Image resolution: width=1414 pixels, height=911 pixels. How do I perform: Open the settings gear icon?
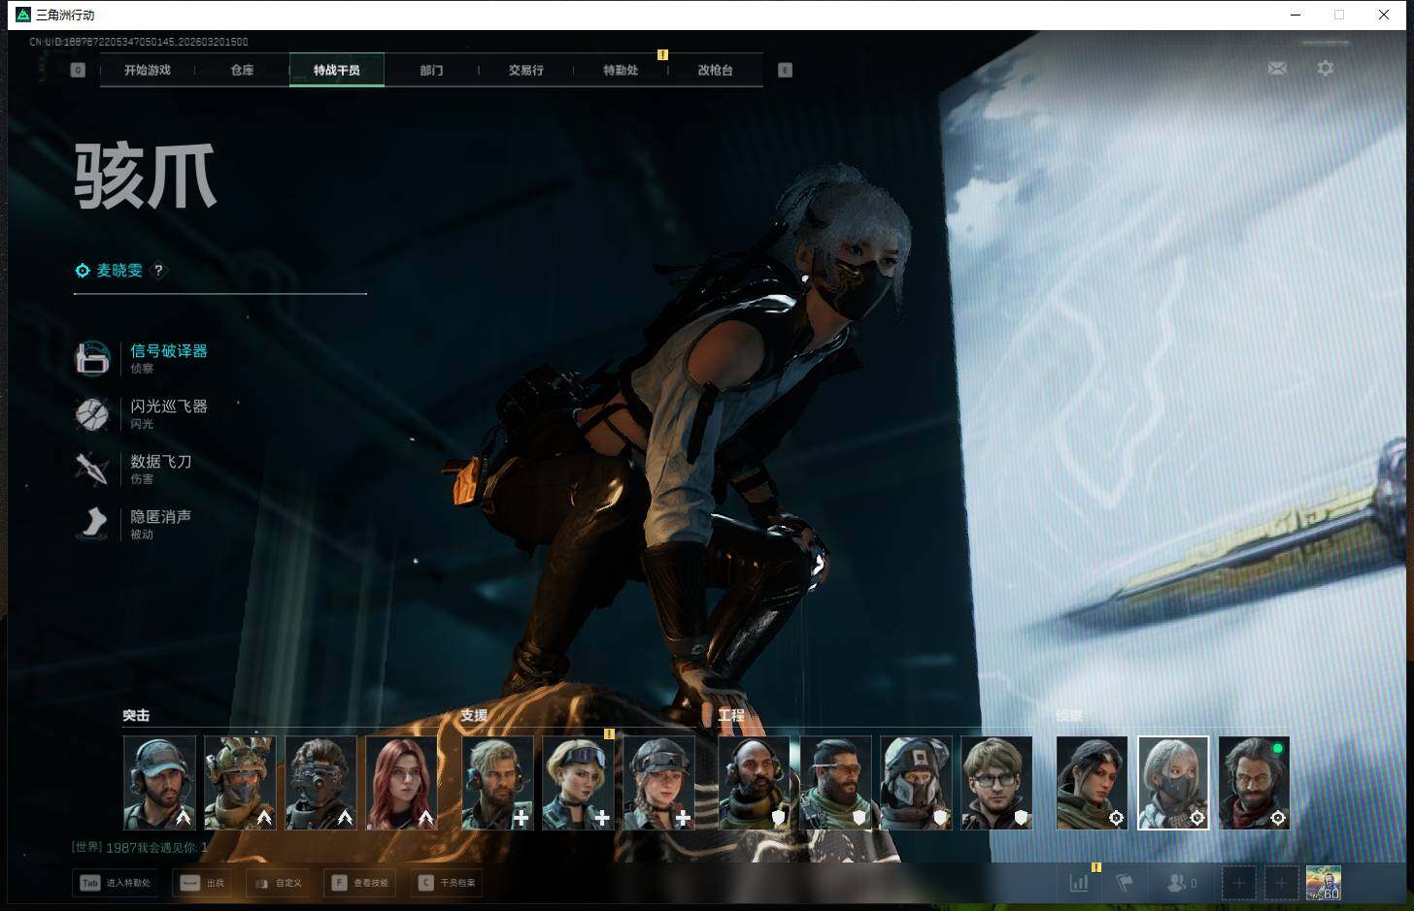[1325, 68]
